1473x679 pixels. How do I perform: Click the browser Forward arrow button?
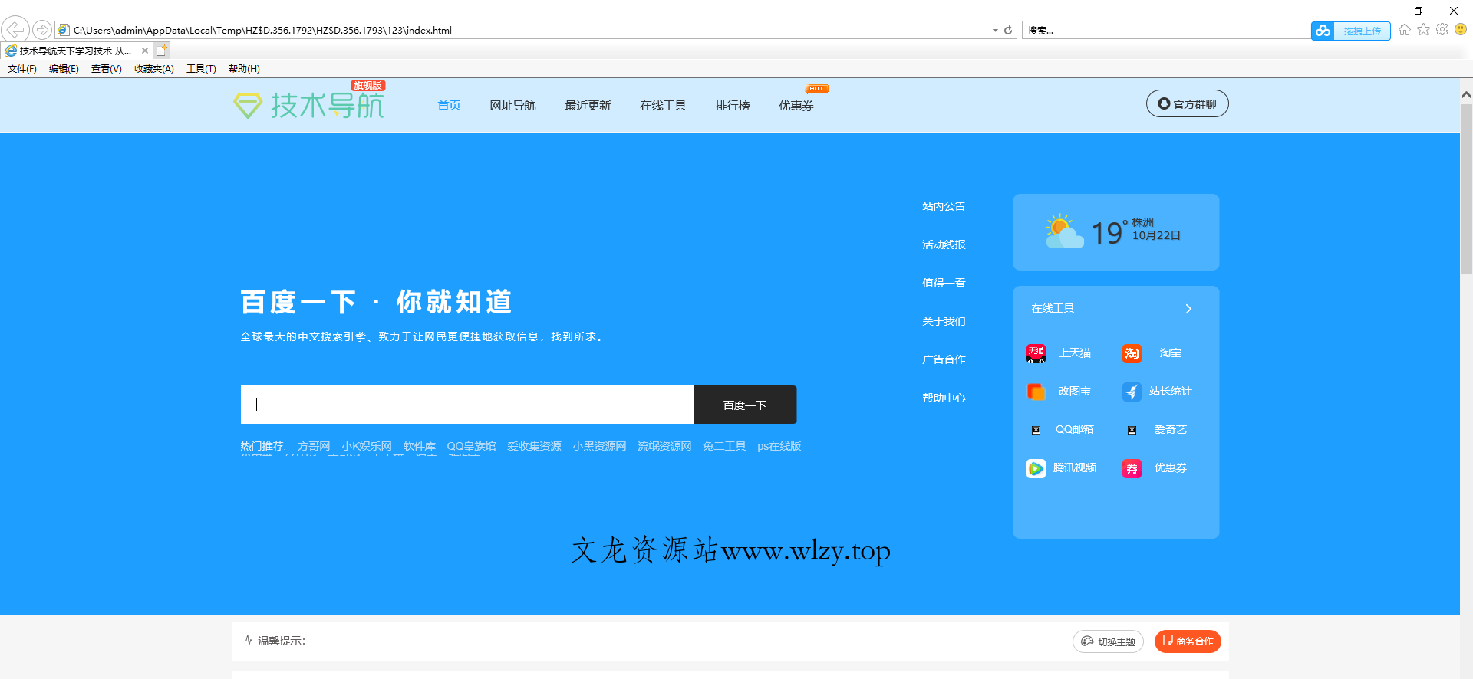[42, 30]
